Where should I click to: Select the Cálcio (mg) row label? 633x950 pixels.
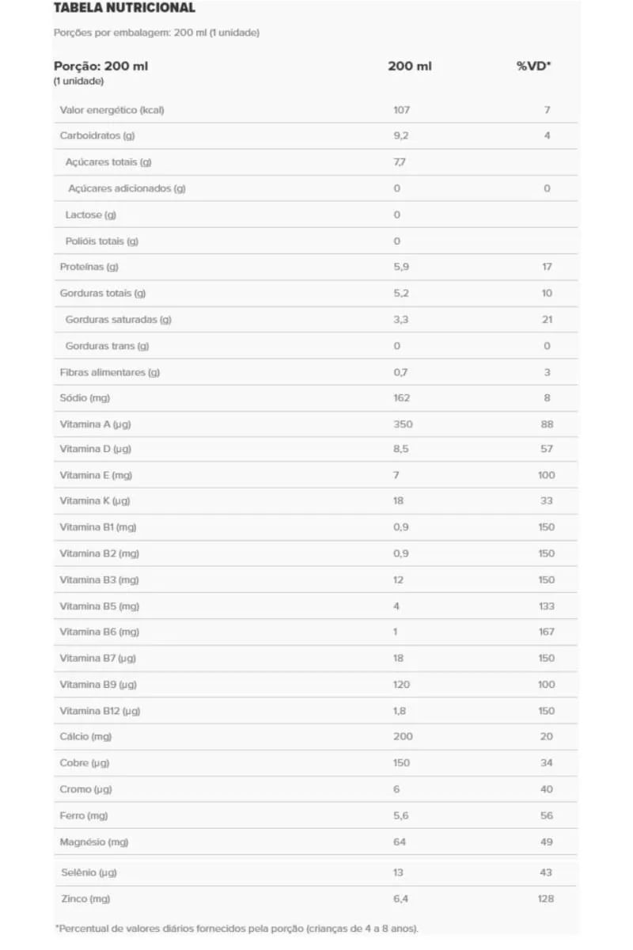(x=86, y=737)
